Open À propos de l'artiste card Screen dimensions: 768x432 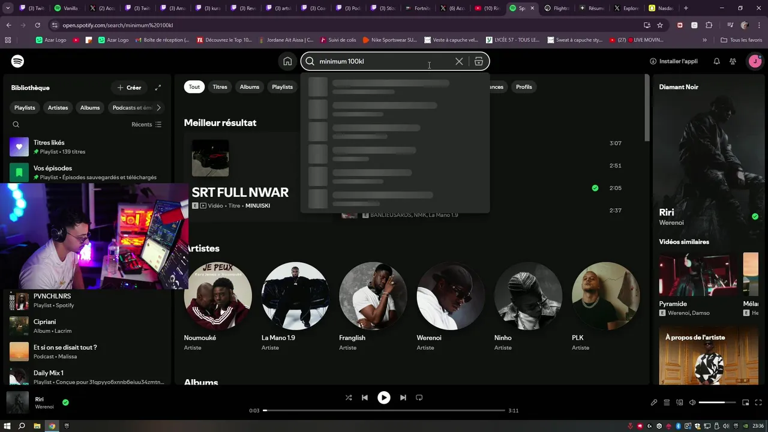coord(709,355)
